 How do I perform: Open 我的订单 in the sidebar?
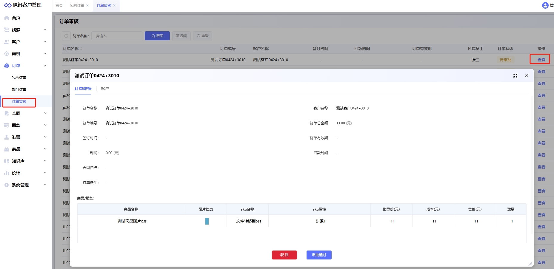coord(19,78)
